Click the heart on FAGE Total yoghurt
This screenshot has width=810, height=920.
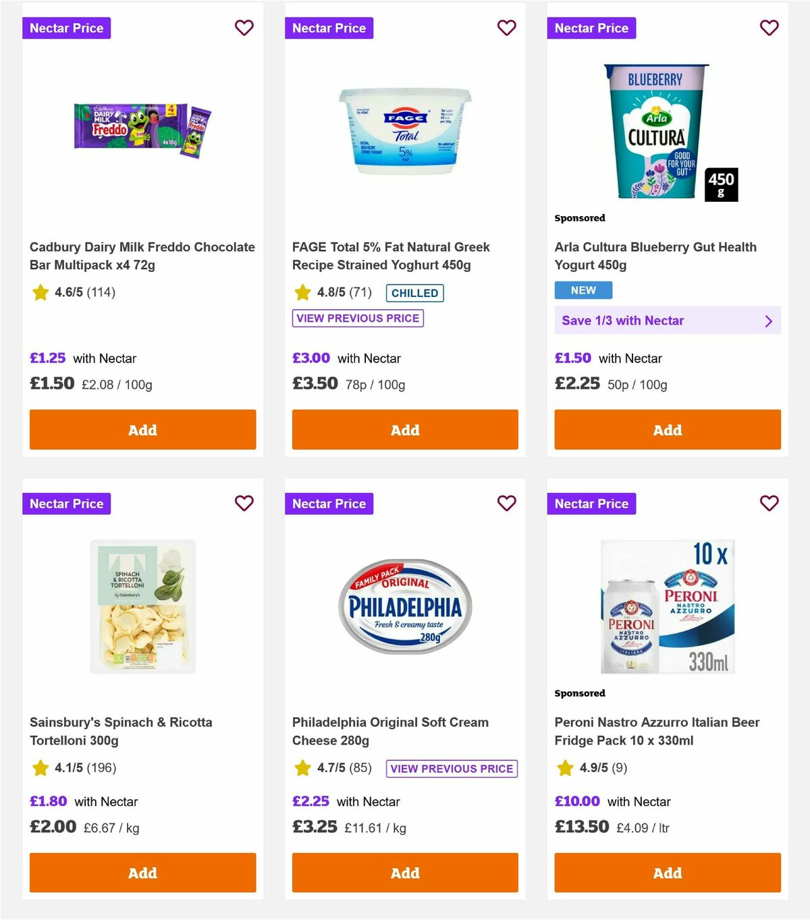(506, 28)
